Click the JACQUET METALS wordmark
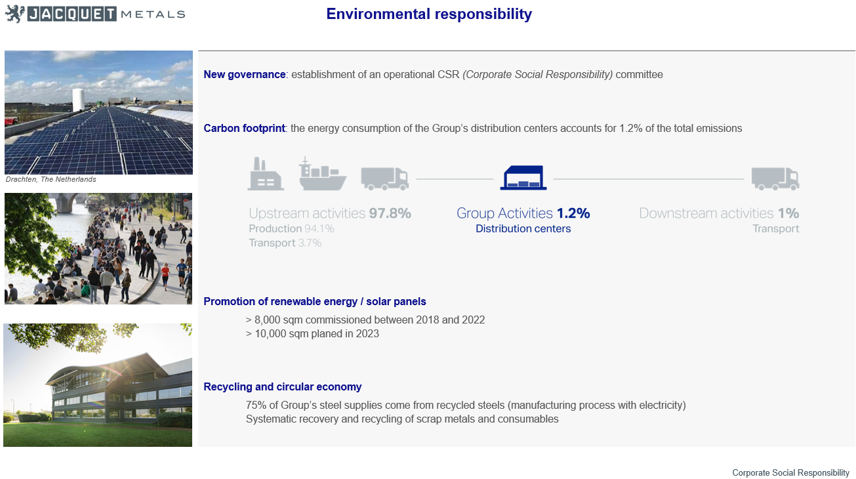This screenshot has width=856, height=479. tap(106, 14)
